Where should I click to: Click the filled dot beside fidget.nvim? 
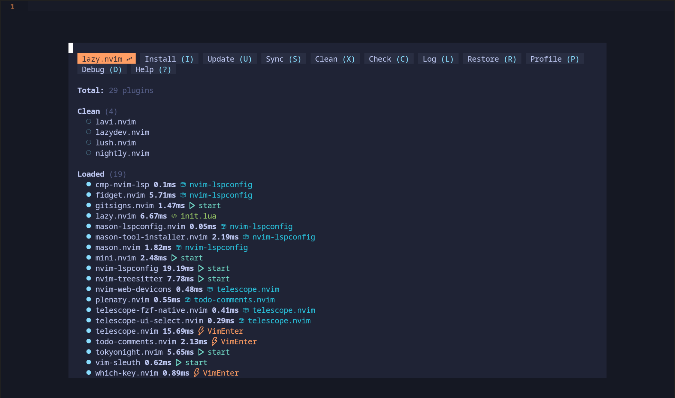pyautogui.click(x=89, y=195)
